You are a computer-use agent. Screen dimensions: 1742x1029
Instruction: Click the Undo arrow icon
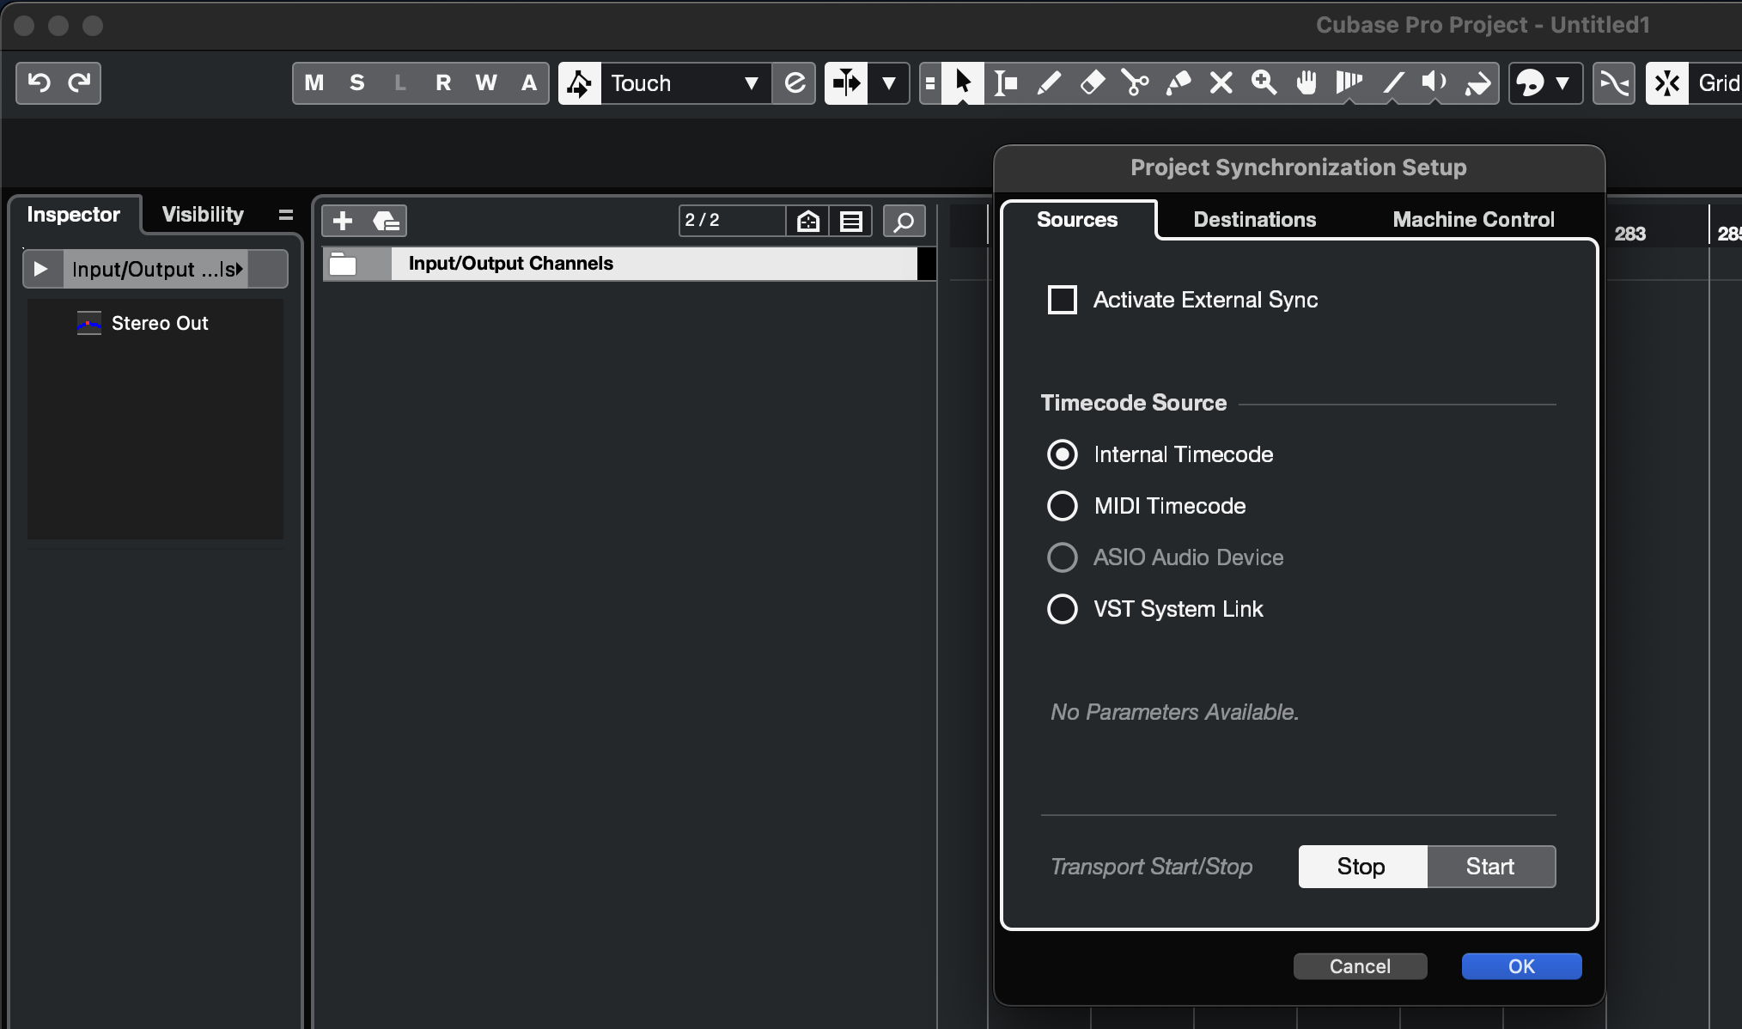(39, 83)
